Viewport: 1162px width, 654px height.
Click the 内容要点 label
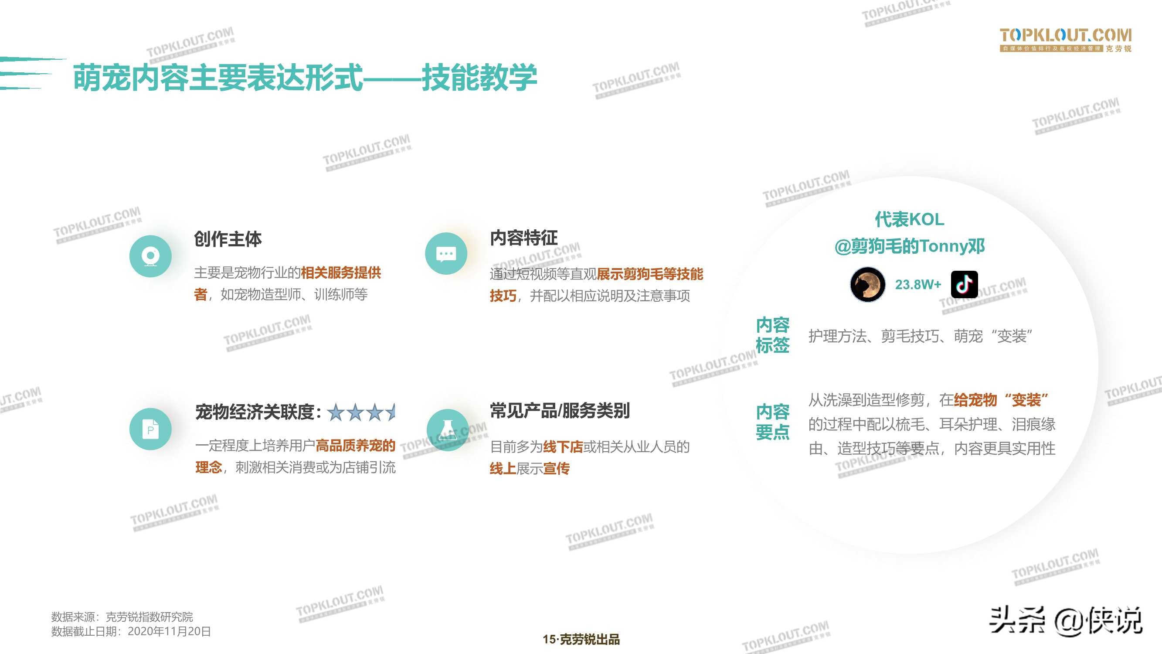point(772,422)
